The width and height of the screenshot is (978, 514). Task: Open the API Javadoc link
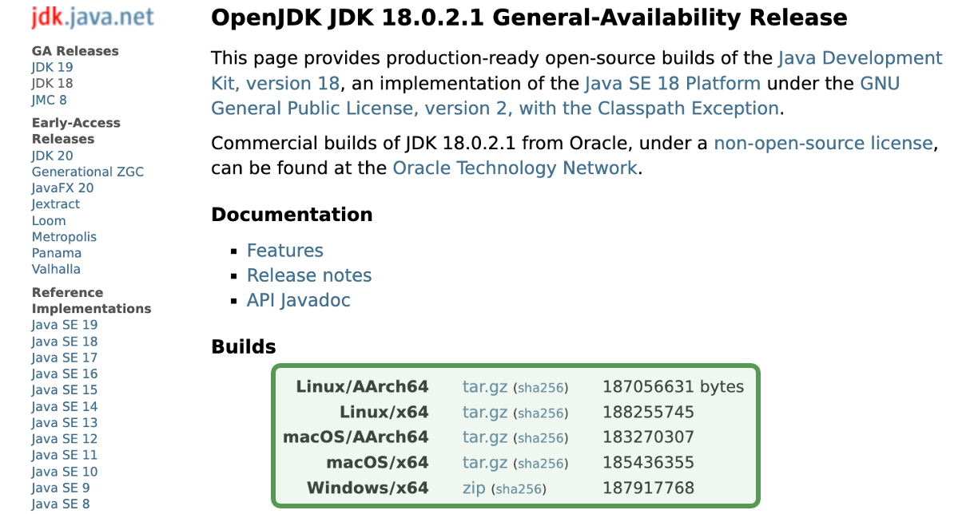(298, 300)
